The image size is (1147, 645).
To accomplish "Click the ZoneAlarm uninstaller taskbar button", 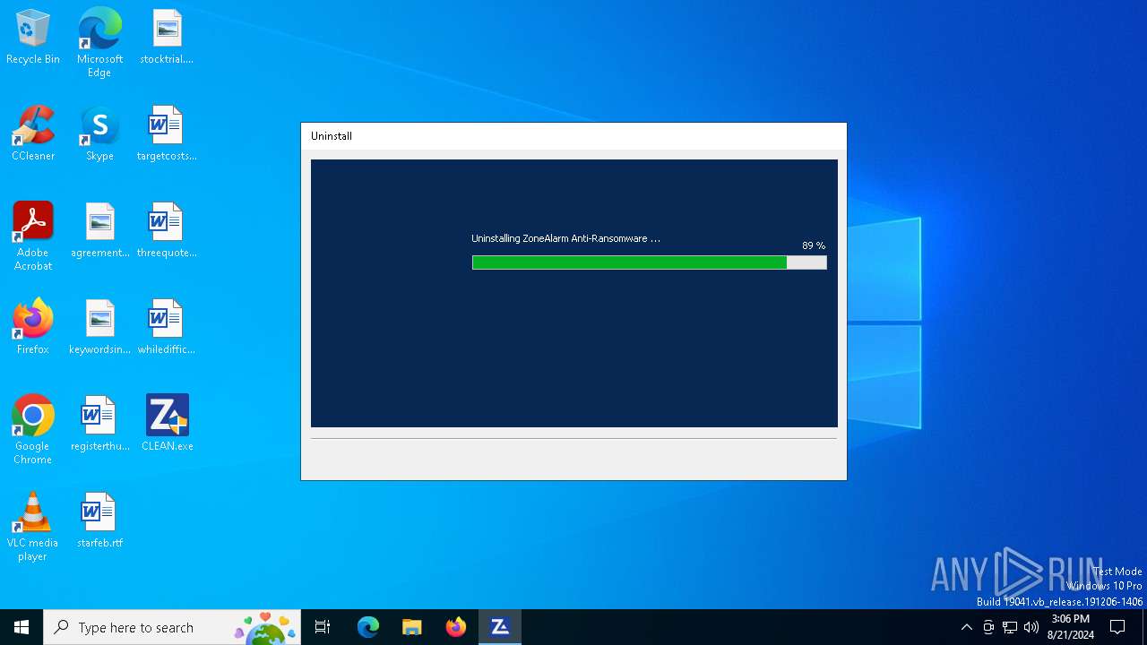I will click(x=500, y=627).
